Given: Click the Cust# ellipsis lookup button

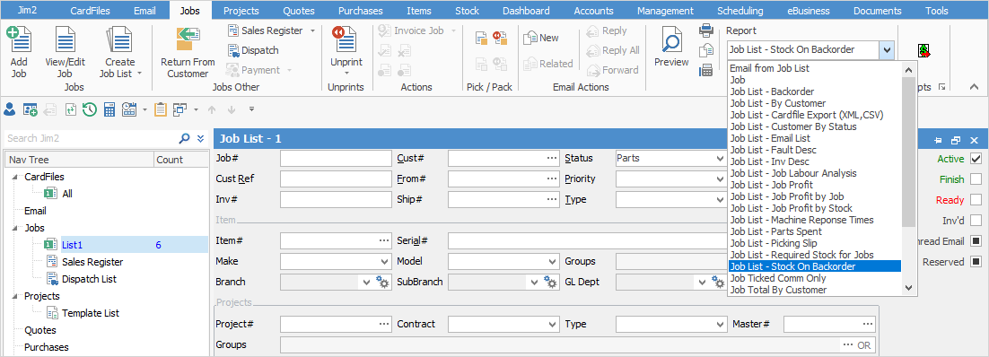Looking at the screenshot, I should click(x=552, y=158).
